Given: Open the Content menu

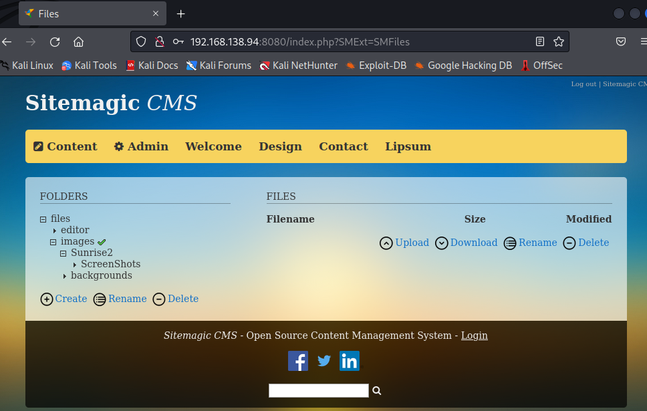Looking at the screenshot, I should tap(66, 146).
